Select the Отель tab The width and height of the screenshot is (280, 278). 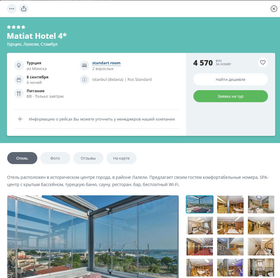click(22, 158)
